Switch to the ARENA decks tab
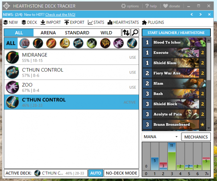217x181 pixels. [x=48, y=33]
